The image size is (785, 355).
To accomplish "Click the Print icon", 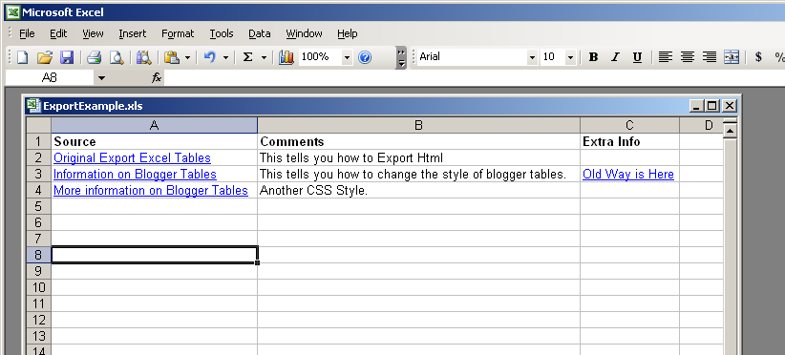I will pyautogui.click(x=94, y=57).
